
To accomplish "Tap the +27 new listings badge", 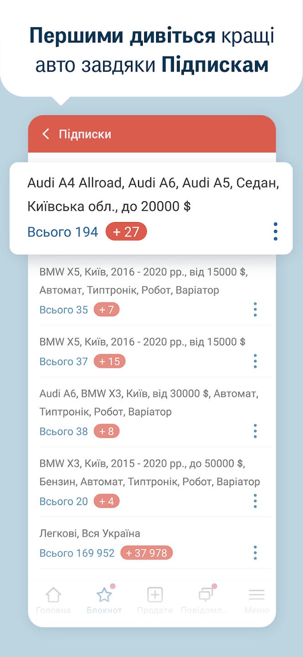I will (x=126, y=232).
